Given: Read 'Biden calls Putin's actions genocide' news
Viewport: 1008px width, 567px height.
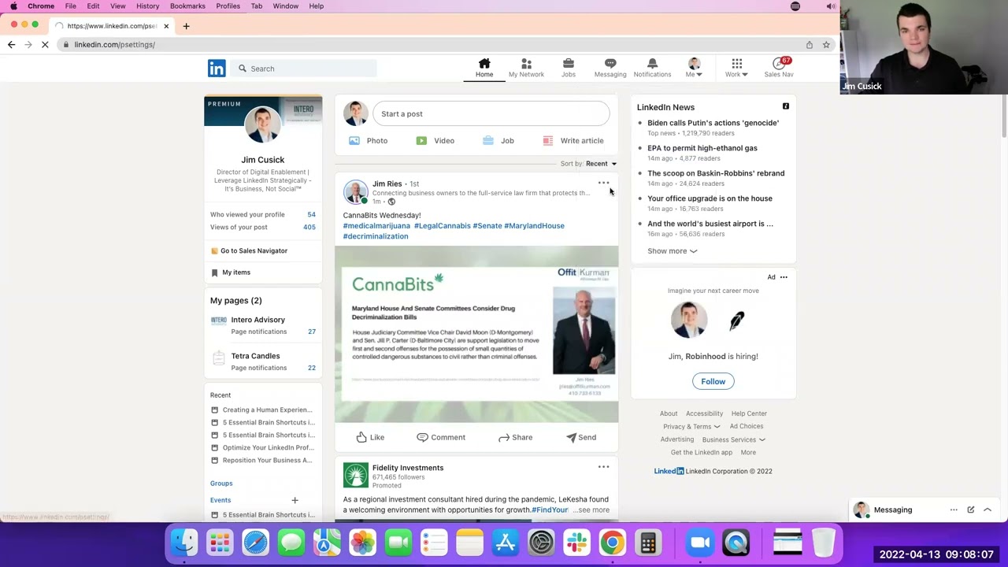Looking at the screenshot, I should click(x=713, y=123).
